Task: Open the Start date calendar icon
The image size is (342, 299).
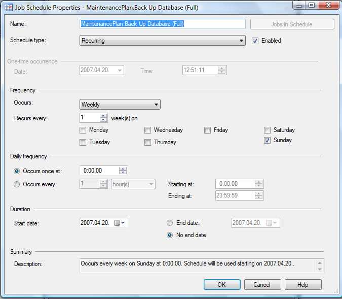Action: pos(117,223)
